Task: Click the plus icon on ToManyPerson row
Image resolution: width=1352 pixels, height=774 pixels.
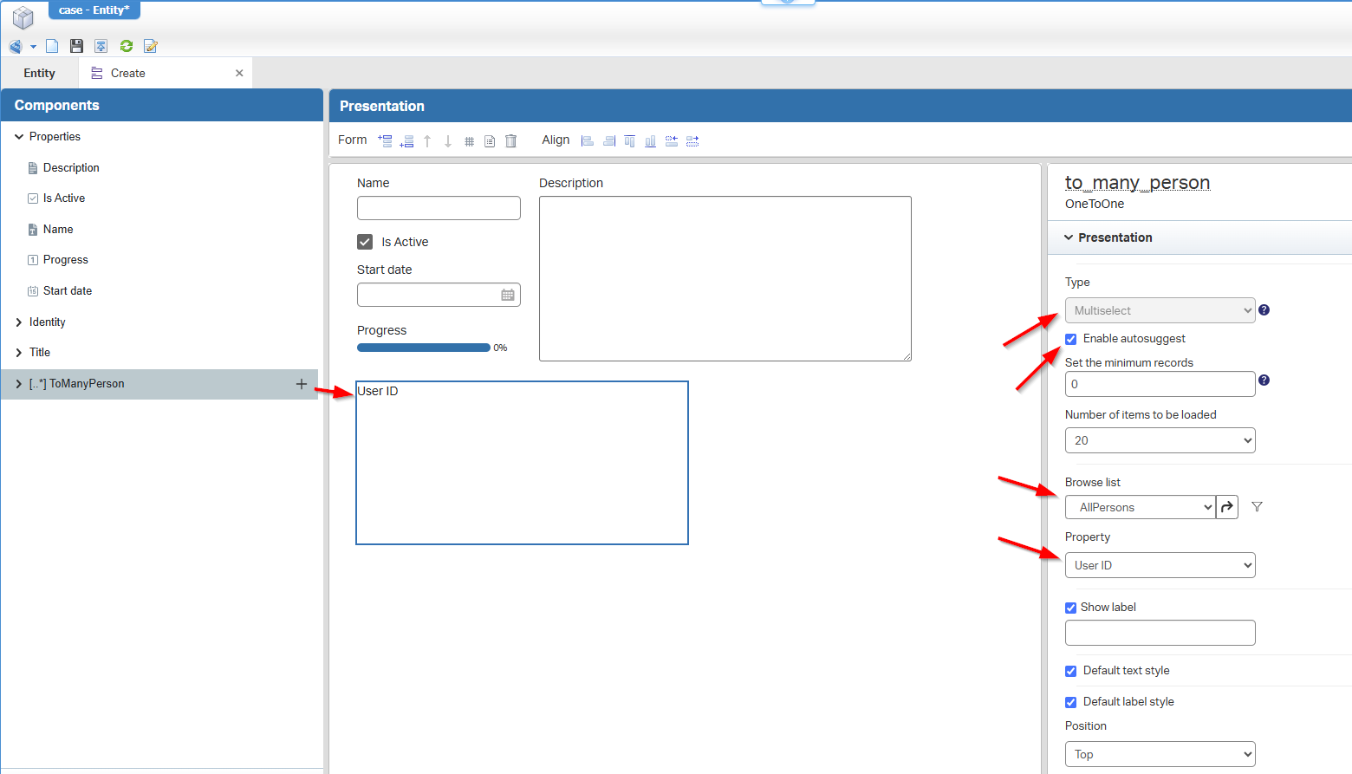Action: pos(302,384)
